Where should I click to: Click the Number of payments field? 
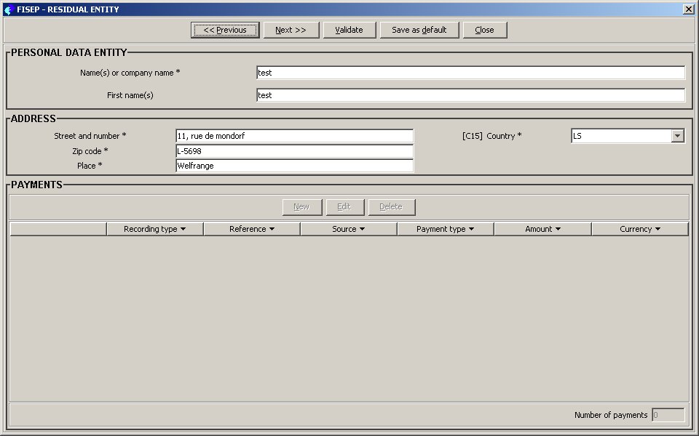668,415
